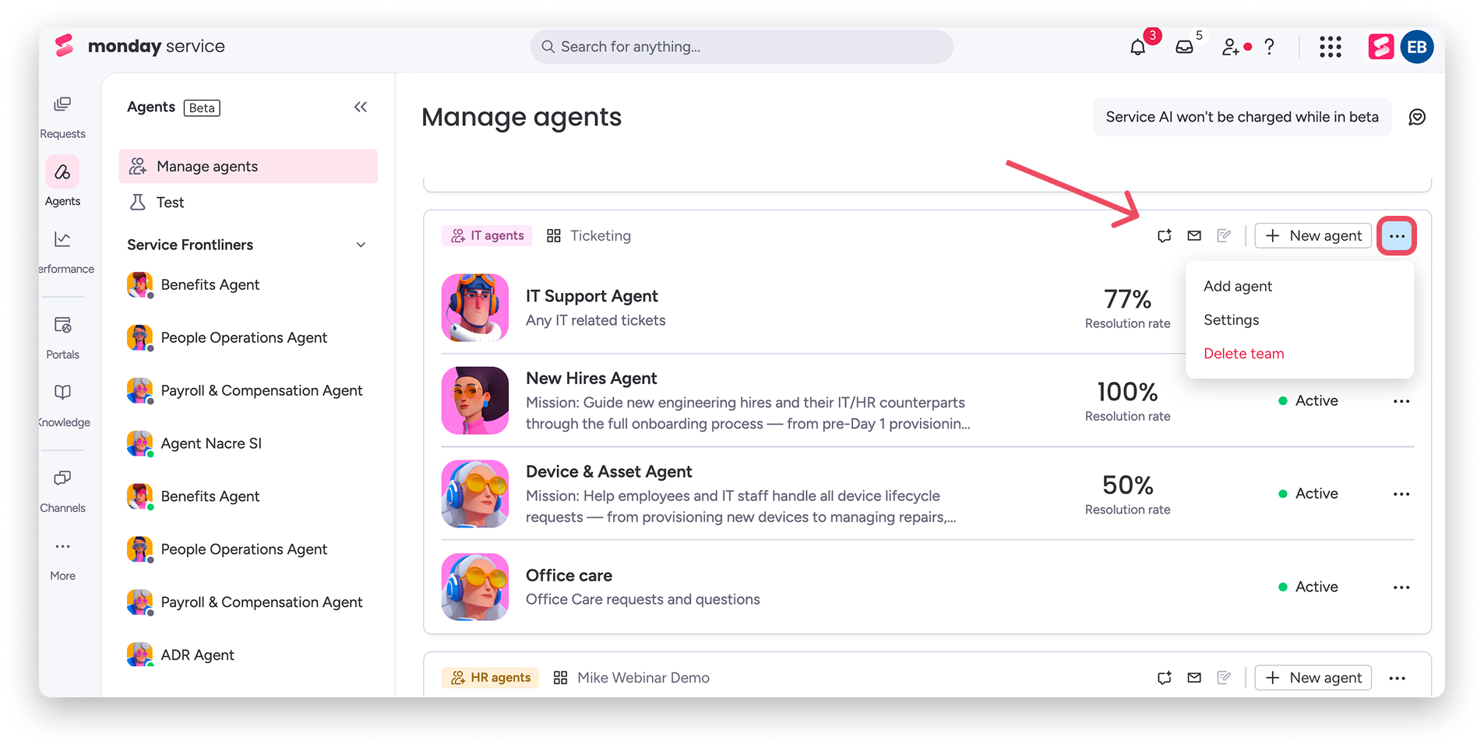Open the inbox tray icon
1484x748 pixels.
click(x=1184, y=48)
